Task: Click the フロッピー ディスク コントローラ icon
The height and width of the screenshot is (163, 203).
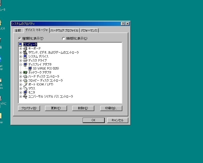Action: pos(25,80)
